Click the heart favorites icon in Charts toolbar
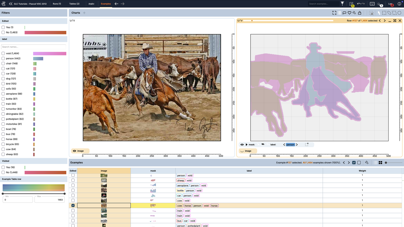 tap(349, 13)
